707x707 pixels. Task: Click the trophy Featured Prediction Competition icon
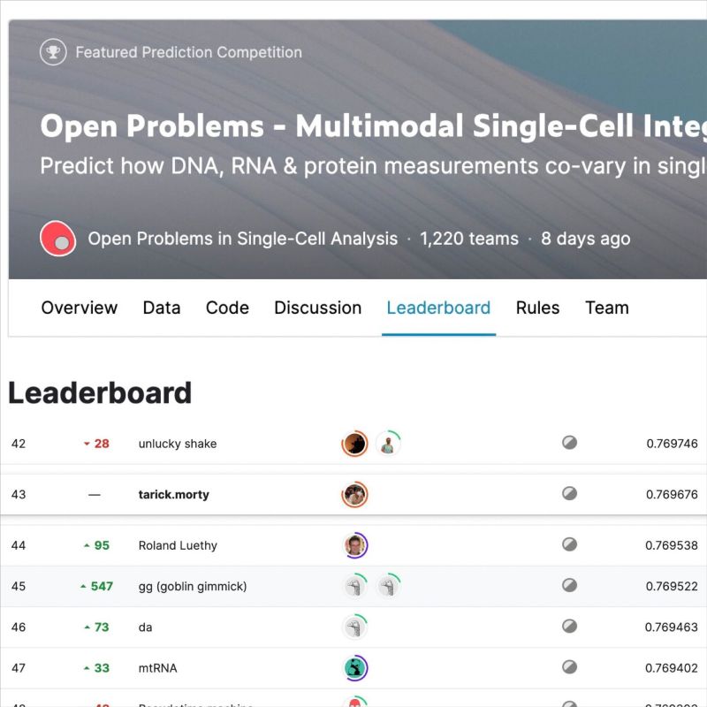[53, 52]
